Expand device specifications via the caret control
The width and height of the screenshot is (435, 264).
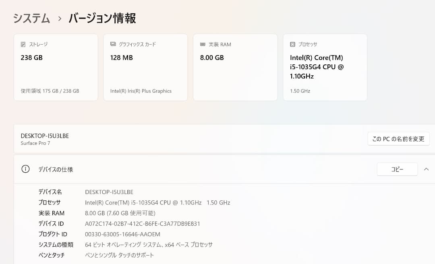coord(427,169)
